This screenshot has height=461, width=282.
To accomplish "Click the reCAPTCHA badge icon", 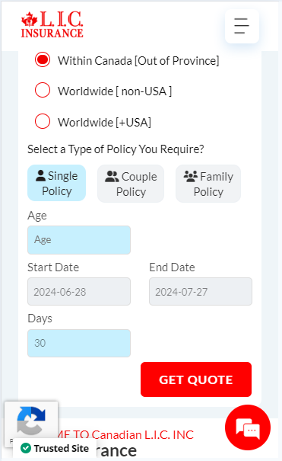I will coord(31,421).
